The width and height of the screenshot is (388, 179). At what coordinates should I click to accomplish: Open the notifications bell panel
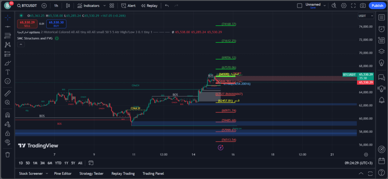(x=382, y=100)
